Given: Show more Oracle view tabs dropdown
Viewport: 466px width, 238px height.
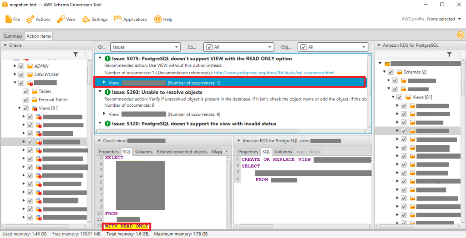Looking at the screenshot, I should click(227, 151).
